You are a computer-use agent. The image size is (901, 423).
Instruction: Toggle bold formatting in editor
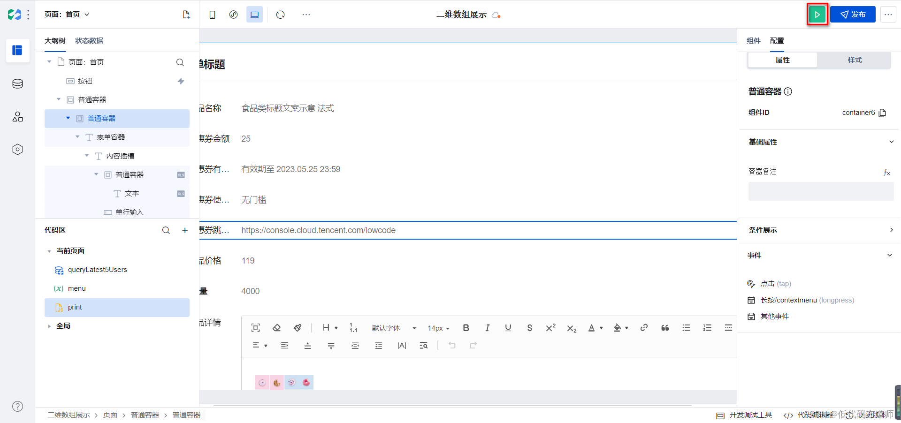[x=466, y=328]
